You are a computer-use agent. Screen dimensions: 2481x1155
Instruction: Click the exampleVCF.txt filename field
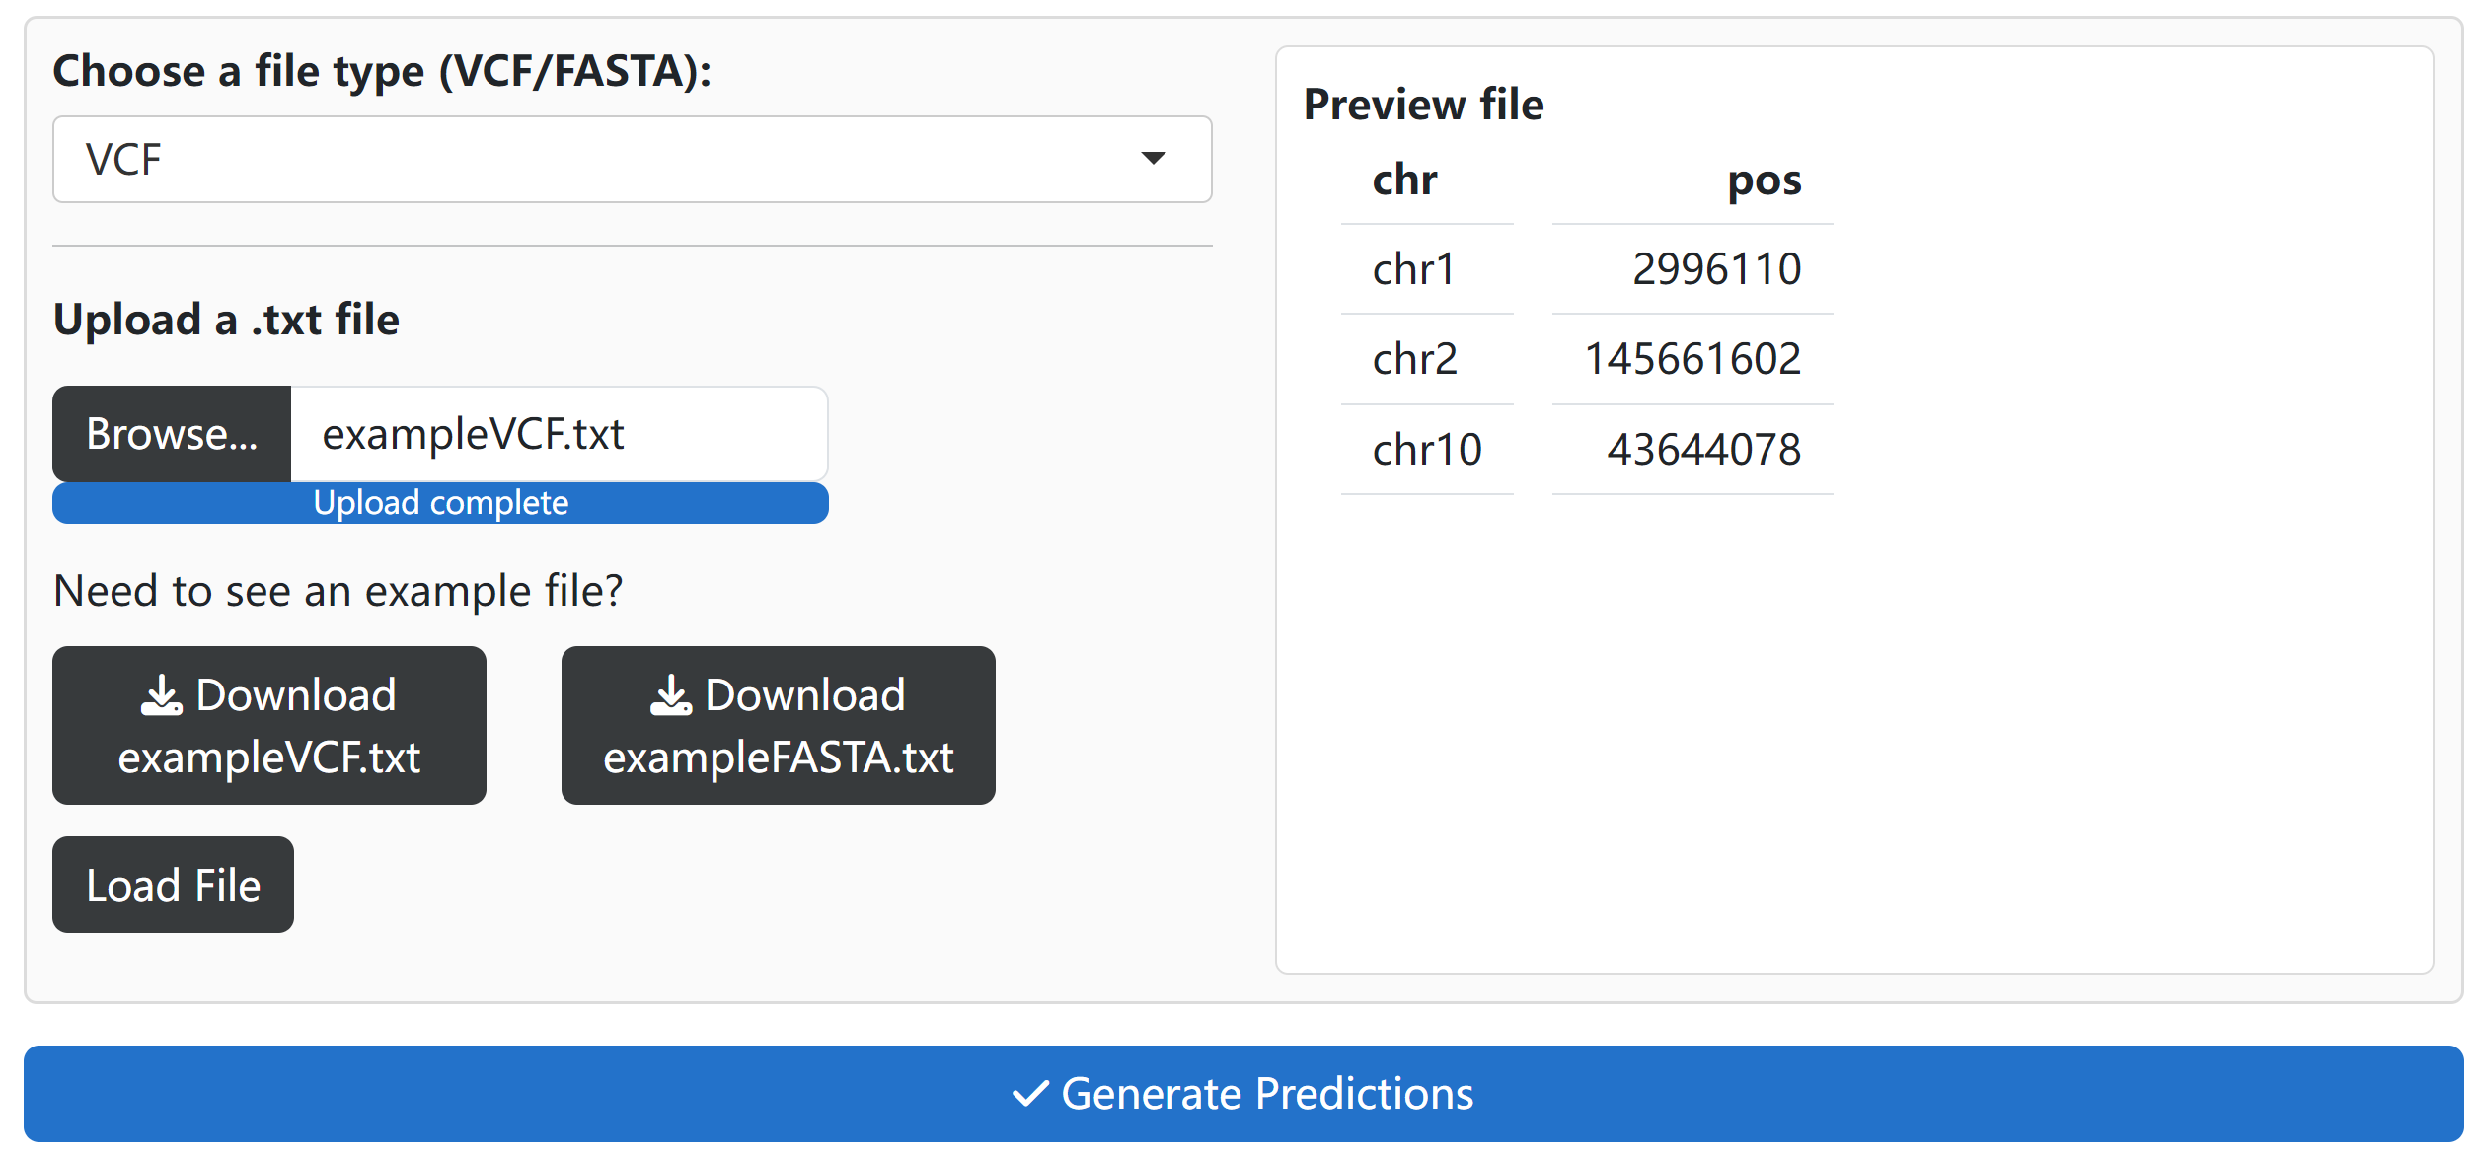pos(559,434)
